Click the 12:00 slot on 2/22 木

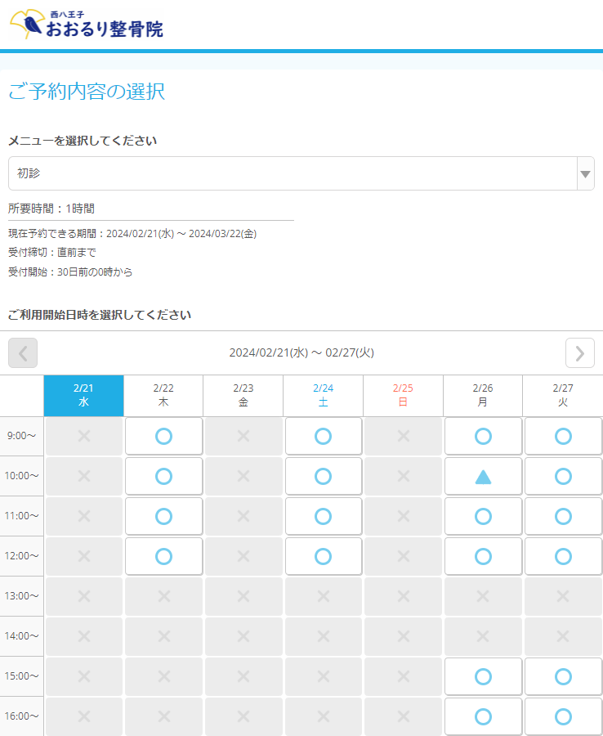pos(163,556)
